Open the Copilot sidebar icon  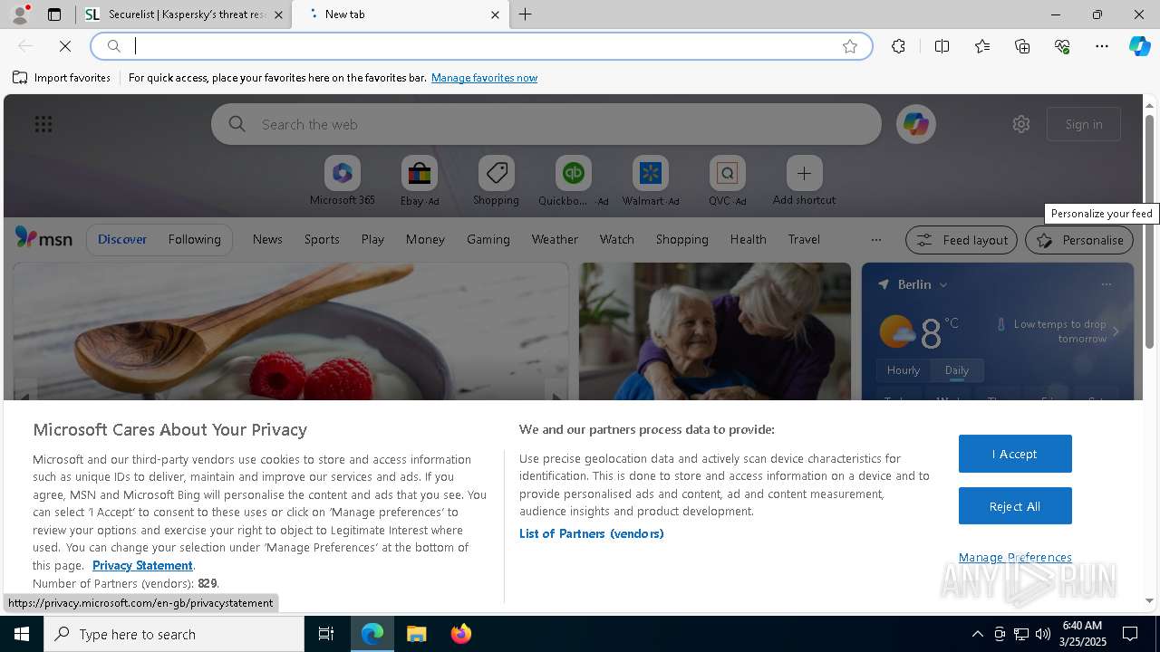pos(1139,46)
